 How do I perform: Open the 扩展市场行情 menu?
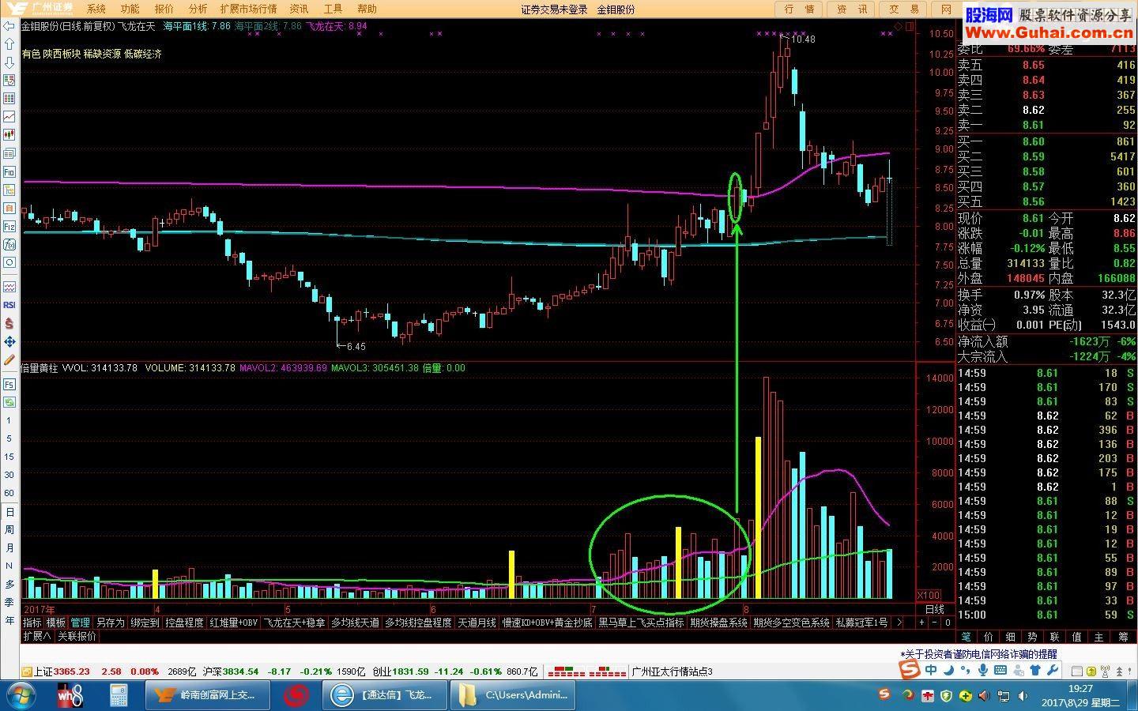249,9
